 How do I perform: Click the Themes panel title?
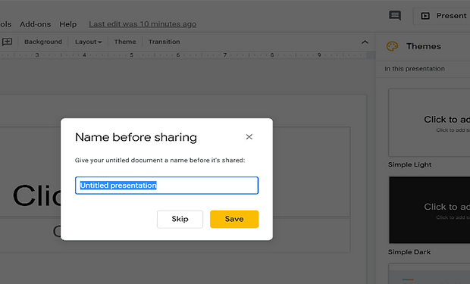pos(424,46)
